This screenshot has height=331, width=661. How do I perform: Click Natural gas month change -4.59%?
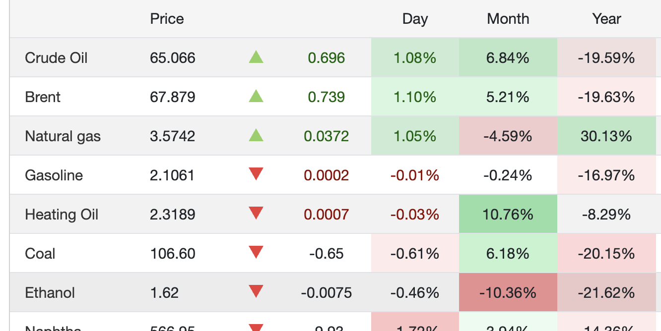(508, 136)
